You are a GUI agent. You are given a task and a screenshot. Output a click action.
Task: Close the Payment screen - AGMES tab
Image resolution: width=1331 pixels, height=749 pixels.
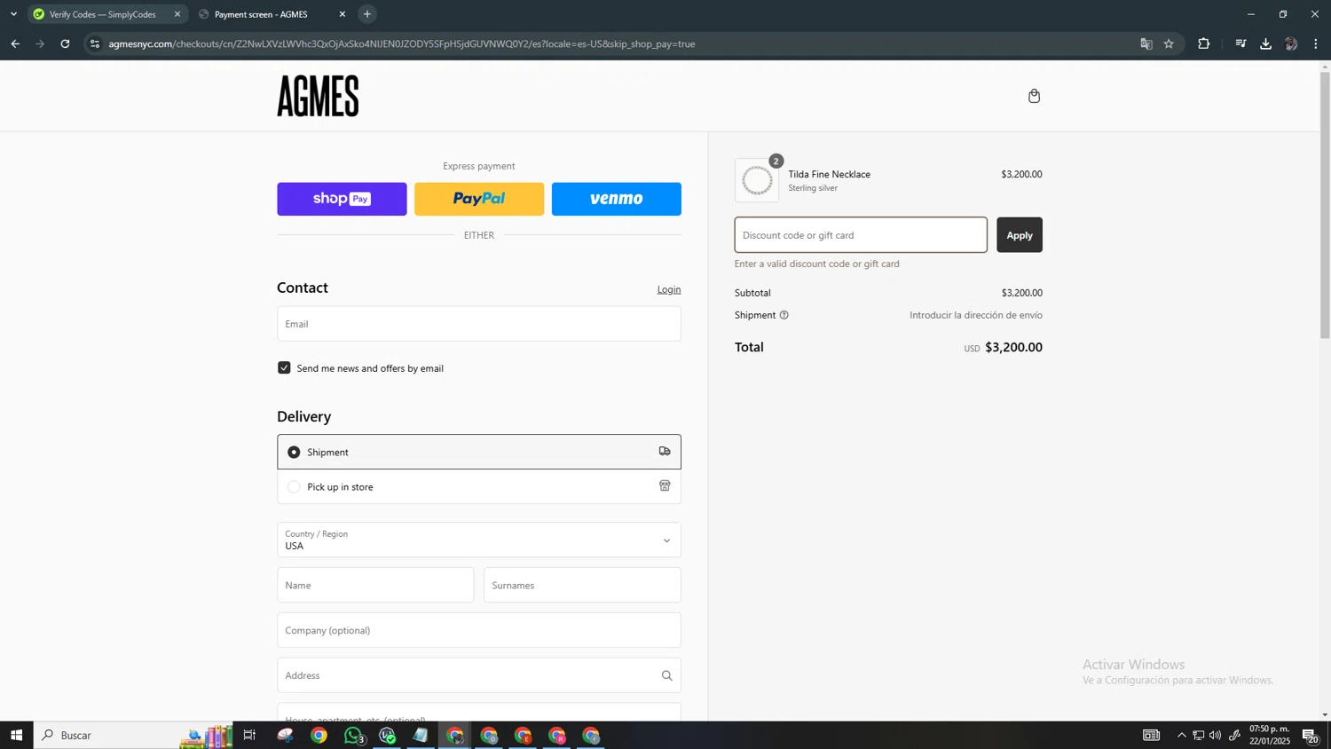(343, 14)
